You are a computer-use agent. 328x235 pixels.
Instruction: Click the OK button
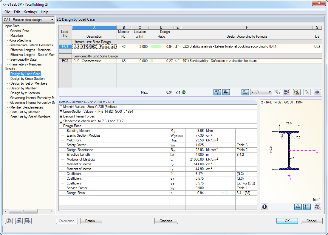tap(287, 221)
